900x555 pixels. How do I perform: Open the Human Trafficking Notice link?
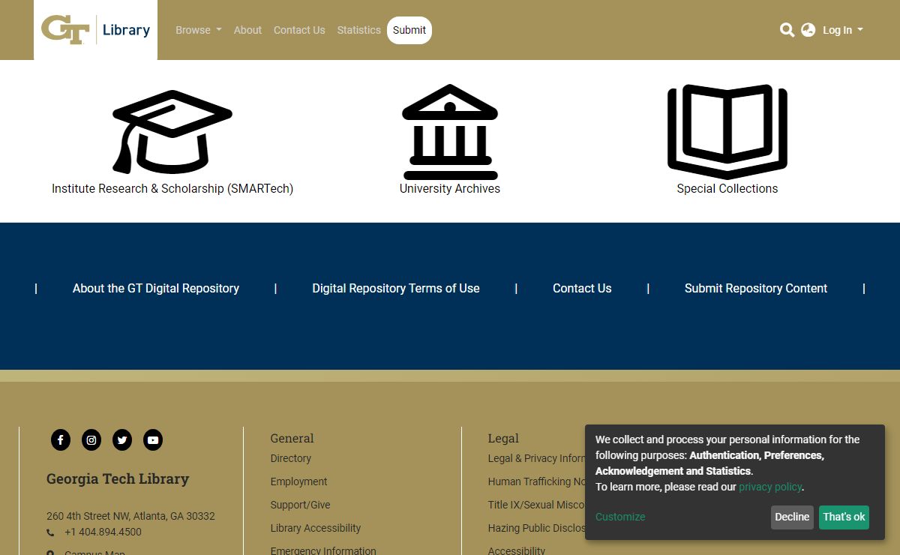536,481
